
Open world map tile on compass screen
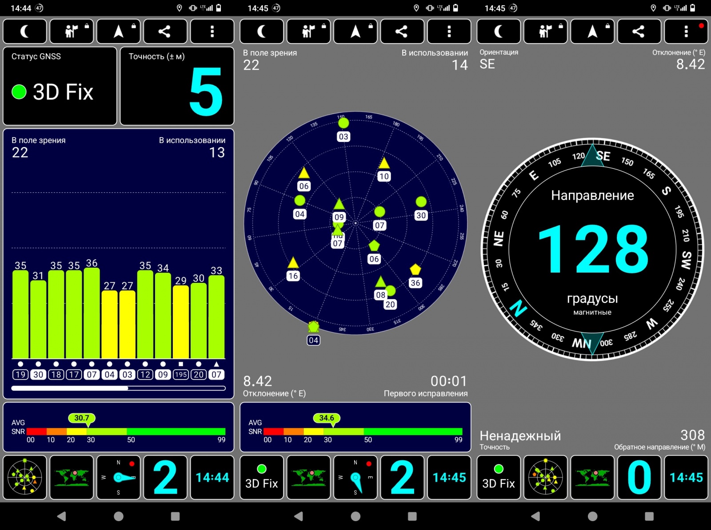click(x=592, y=477)
